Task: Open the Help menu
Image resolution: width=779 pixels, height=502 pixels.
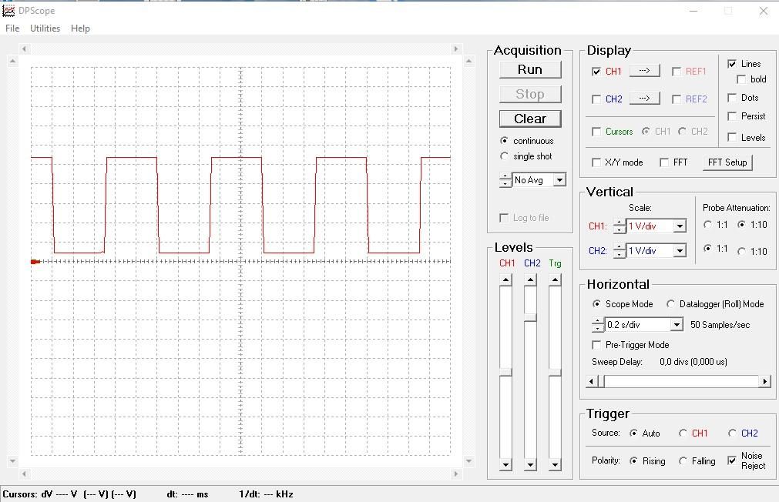Action: coord(80,28)
